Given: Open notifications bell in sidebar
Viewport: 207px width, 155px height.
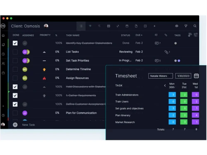Looking at the screenshot, I should [3, 45].
